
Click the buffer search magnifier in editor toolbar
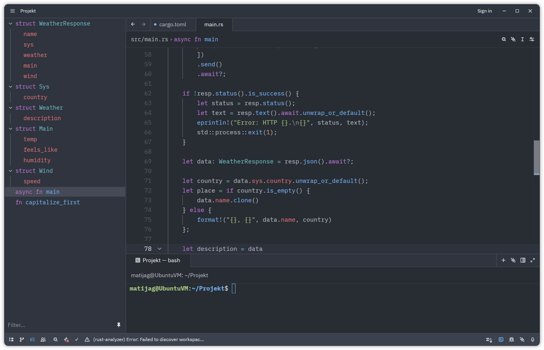coord(504,39)
